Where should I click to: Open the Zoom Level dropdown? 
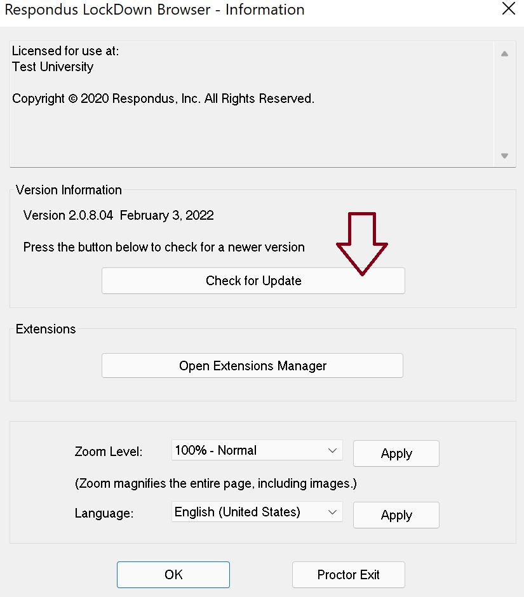pyautogui.click(x=257, y=450)
